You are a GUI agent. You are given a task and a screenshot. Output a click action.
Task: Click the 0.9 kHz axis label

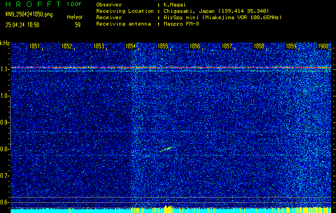[4, 122]
